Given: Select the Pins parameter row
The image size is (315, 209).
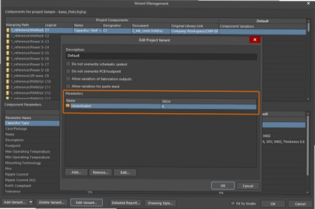Looking at the screenshot, I should point(32,169).
